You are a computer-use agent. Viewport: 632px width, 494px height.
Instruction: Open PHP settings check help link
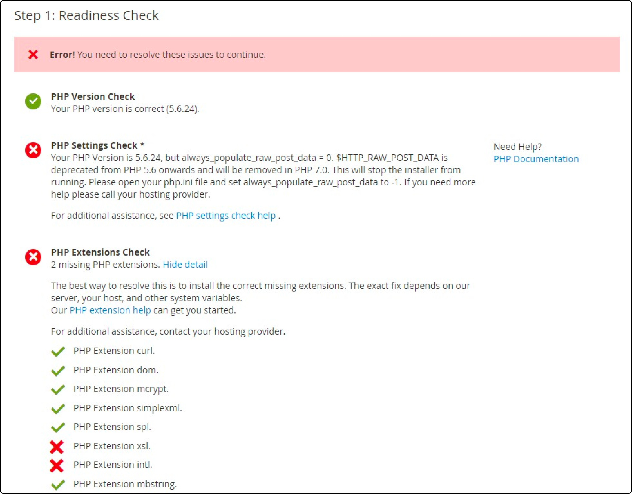[x=226, y=216]
